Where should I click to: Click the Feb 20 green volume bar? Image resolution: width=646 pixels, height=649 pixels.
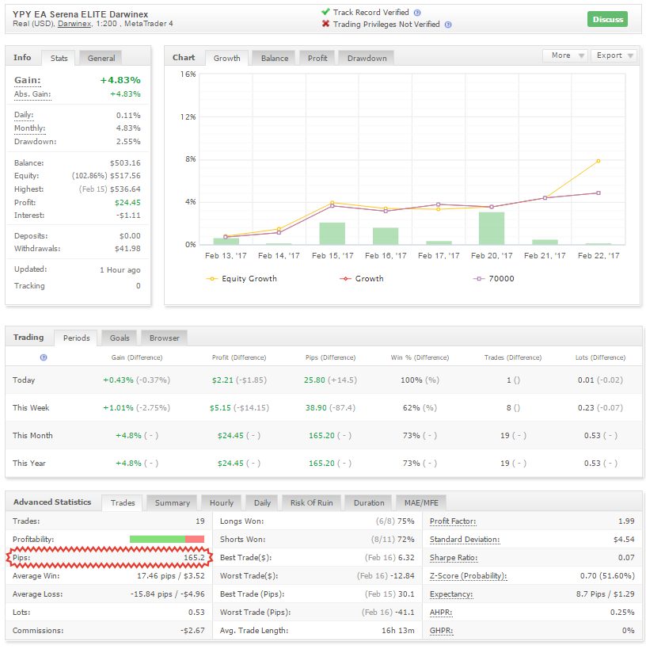(492, 228)
